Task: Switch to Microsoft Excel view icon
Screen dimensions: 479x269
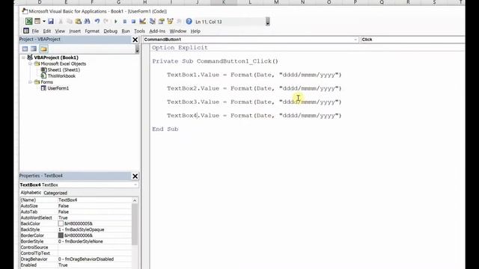Action: click(28, 22)
